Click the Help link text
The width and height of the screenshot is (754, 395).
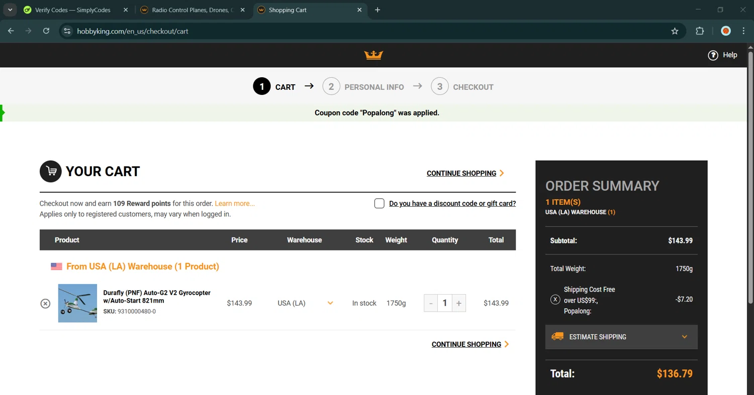730,55
